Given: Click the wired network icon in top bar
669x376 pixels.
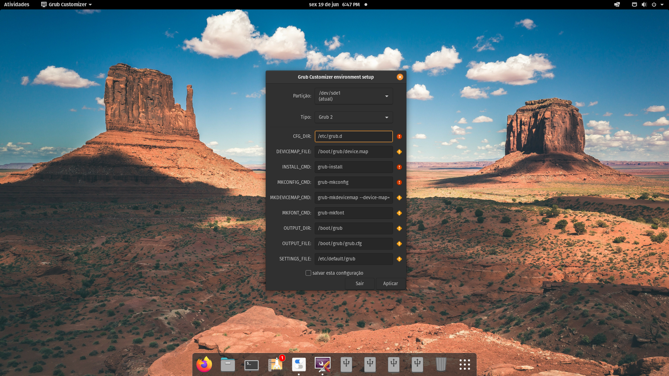Looking at the screenshot, I should (x=635, y=5).
